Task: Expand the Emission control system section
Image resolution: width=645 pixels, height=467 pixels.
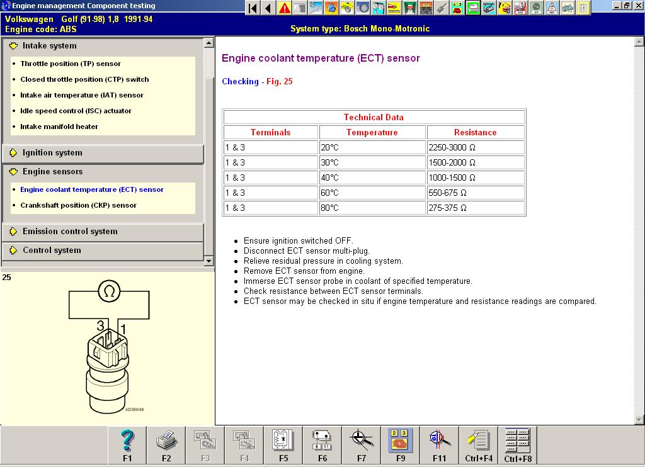Action: (70, 232)
